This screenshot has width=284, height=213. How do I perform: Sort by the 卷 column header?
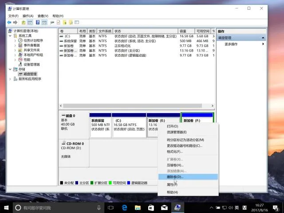(68, 31)
